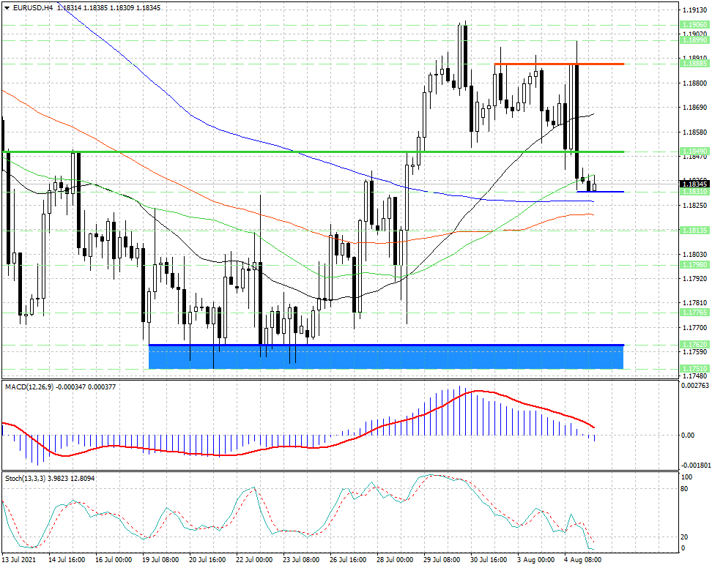Click the green level label 1.17620

click(694, 345)
